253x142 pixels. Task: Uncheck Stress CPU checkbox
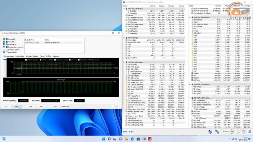coord(6,39)
